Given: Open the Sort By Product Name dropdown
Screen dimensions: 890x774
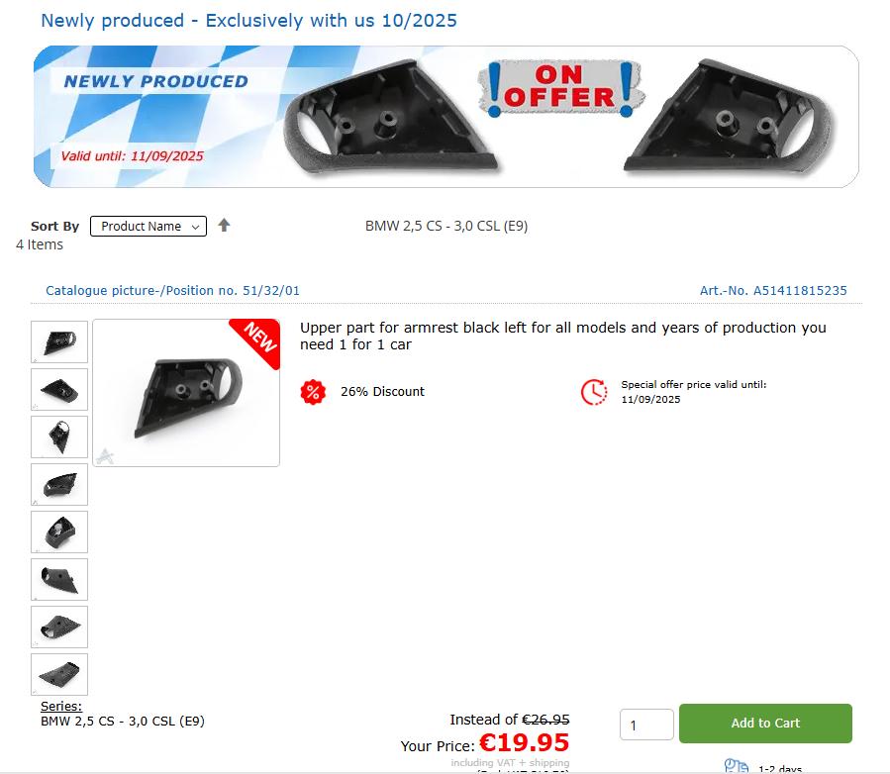Looking at the screenshot, I should [148, 227].
